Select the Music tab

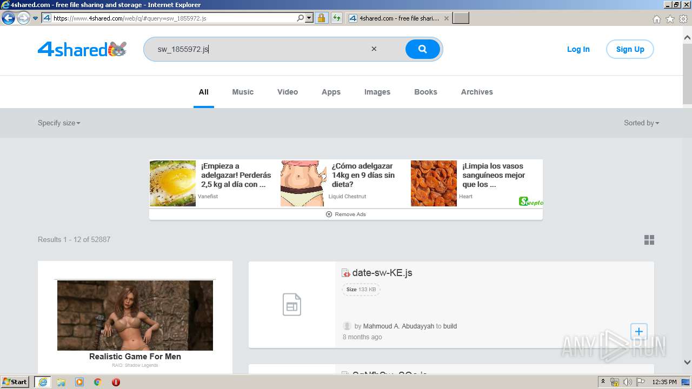point(243,92)
